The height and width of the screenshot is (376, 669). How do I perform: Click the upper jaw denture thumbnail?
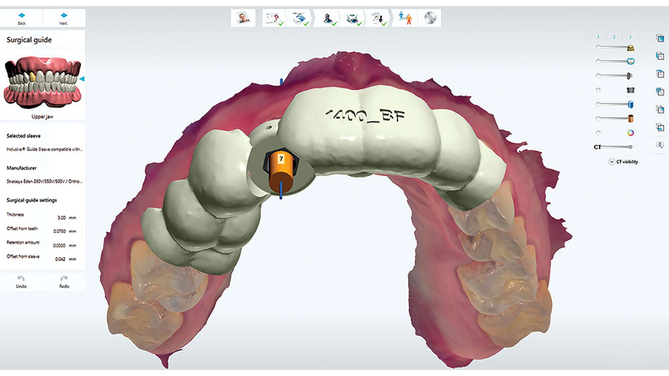click(x=42, y=81)
